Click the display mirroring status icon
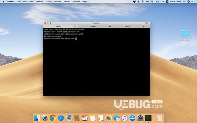197x123 pixels. (x=134, y=2)
